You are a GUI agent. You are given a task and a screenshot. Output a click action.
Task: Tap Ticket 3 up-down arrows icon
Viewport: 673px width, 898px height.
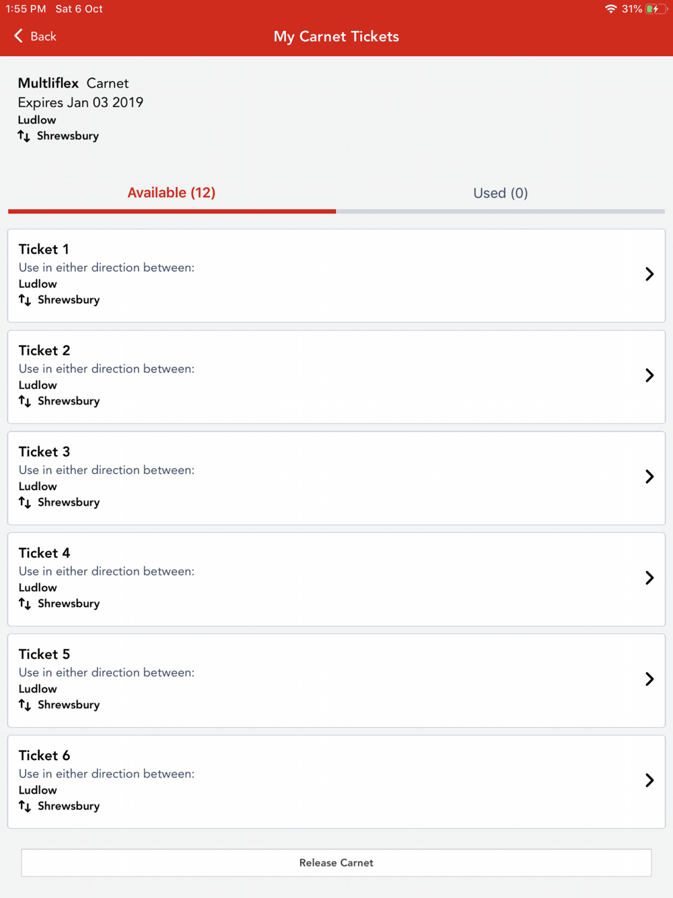coord(25,502)
